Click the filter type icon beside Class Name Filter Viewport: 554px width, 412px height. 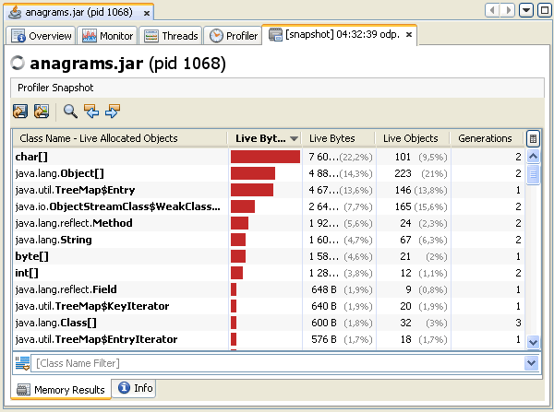point(22,363)
